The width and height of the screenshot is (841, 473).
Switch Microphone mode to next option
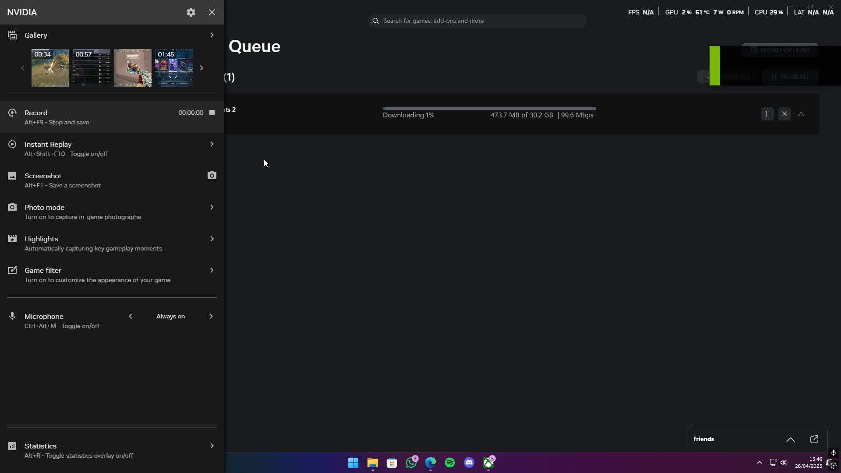[x=211, y=316]
